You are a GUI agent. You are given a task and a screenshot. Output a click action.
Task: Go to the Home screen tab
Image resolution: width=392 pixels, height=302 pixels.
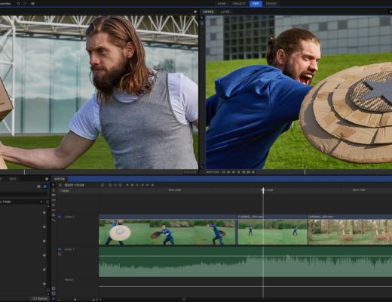coord(222,4)
